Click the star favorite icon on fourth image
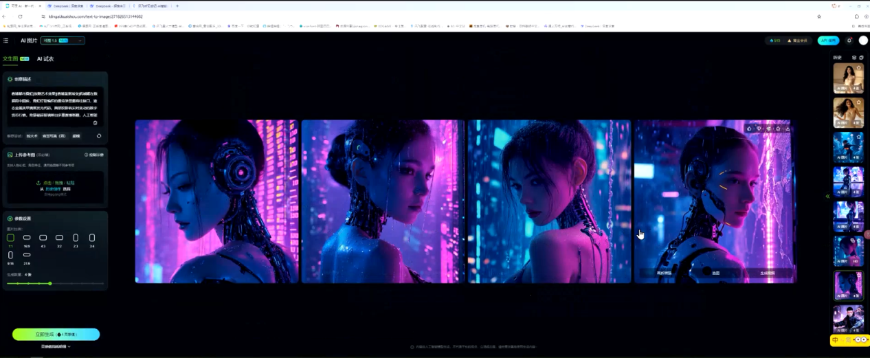The width and height of the screenshot is (870, 358). tap(778, 128)
